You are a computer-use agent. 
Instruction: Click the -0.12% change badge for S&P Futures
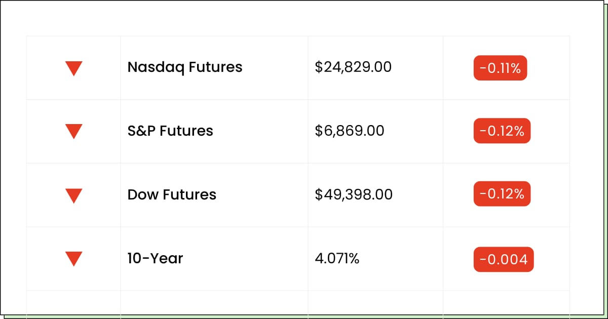(x=502, y=131)
